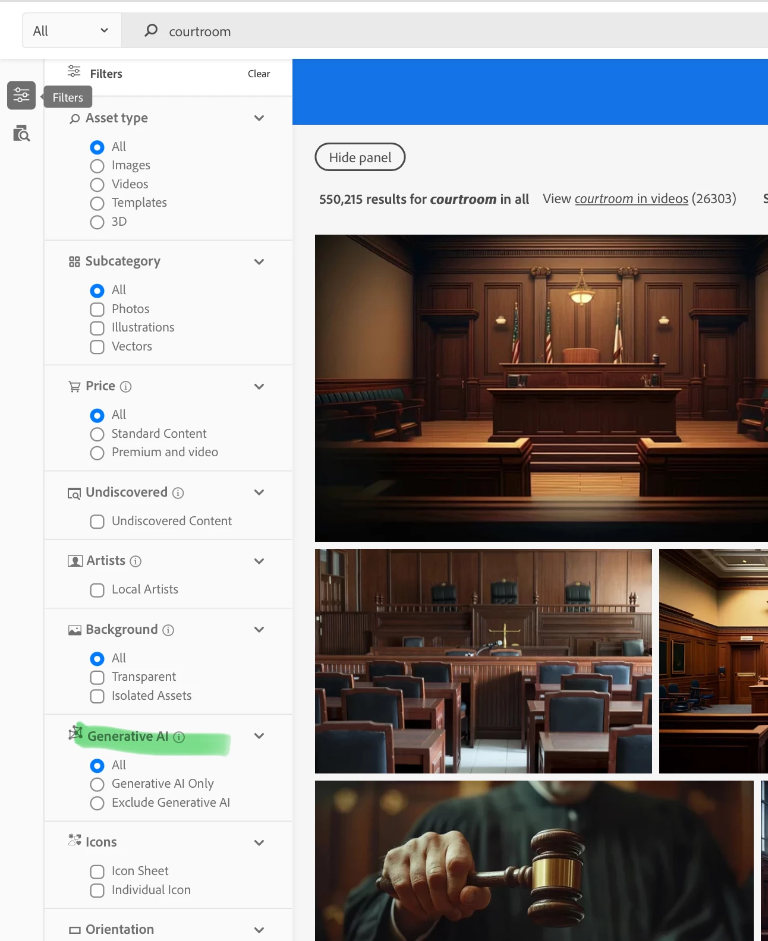The image size is (768, 941).
Task: Toggle the Orientation section chevron
Action: [259, 930]
